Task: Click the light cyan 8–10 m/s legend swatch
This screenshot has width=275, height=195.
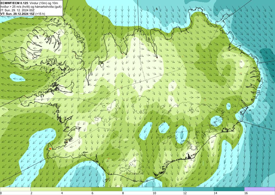Action: 137,189
